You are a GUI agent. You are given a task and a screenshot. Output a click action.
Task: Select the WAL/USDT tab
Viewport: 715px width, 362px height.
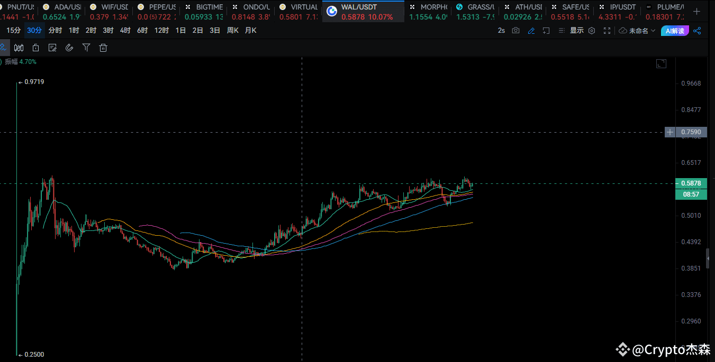pyautogui.click(x=363, y=12)
